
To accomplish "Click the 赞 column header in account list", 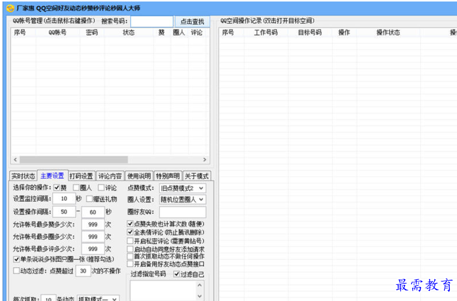I will pos(161,32).
